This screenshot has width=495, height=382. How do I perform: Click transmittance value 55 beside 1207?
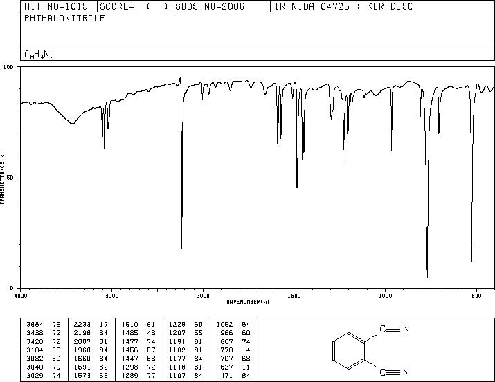pos(198,332)
